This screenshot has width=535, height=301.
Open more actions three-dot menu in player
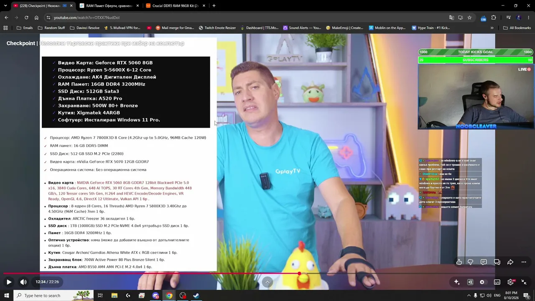tap(524, 262)
